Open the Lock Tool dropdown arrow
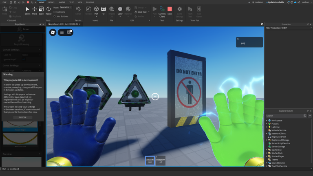 149,12
